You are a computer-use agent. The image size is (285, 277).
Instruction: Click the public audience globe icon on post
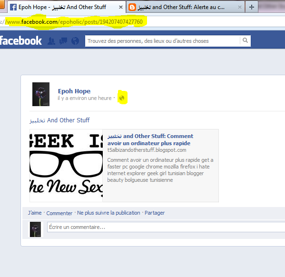(122, 98)
